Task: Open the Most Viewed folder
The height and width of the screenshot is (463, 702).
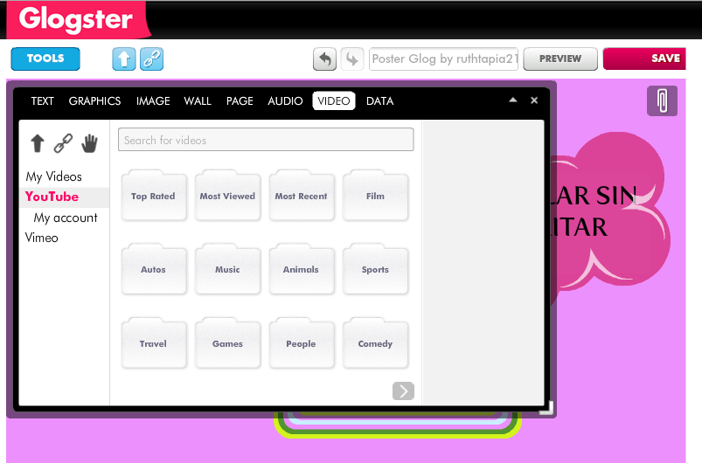Action: click(227, 195)
